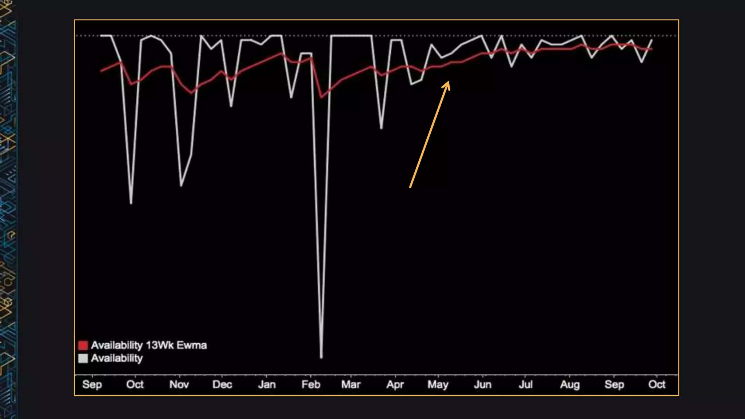The height and width of the screenshot is (419, 745).
Task: Click the Apr axis label
Action: [x=395, y=384]
